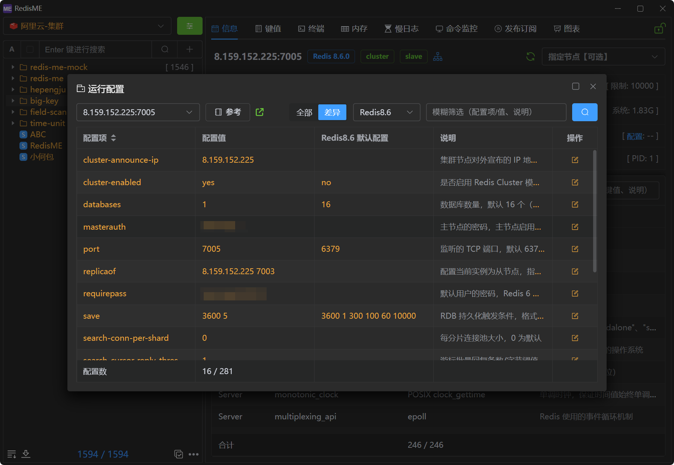The width and height of the screenshot is (674, 465).
Task: Select the 小何包 string key
Action: pyautogui.click(x=42, y=157)
